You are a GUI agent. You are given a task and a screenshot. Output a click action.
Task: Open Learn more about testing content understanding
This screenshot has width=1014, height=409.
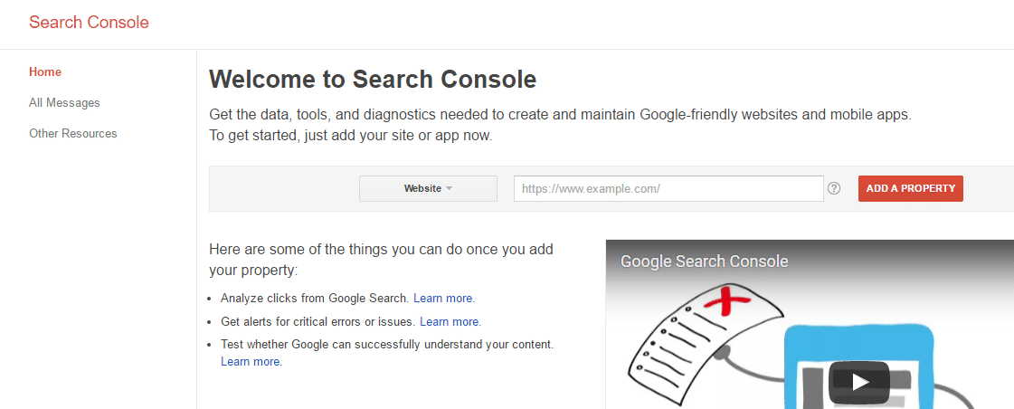coord(251,362)
